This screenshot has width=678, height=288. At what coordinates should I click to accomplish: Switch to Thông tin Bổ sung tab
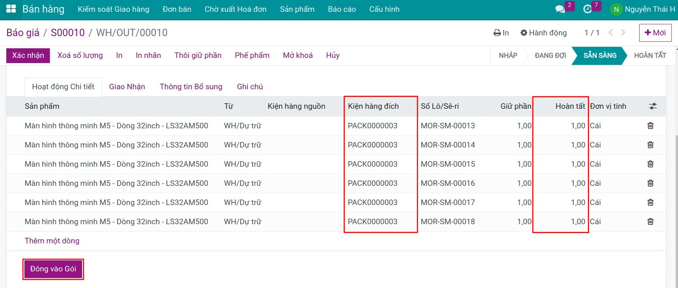pyautogui.click(x=191, y=87)
